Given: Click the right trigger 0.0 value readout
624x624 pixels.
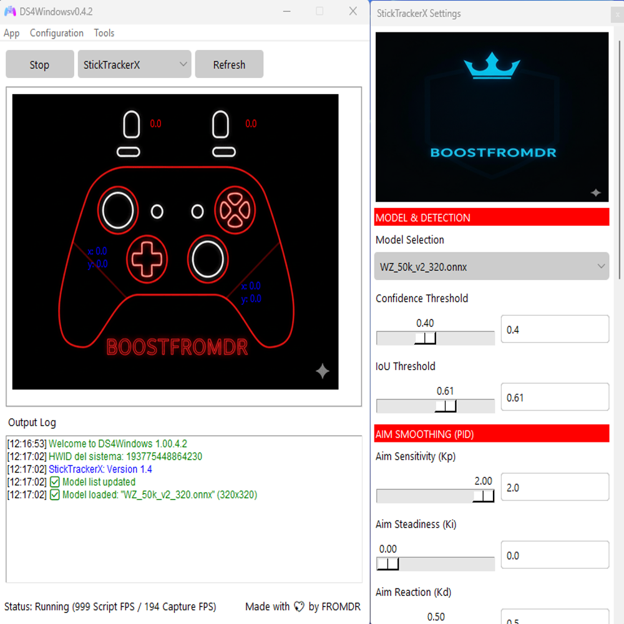Looking at the screenshot, I should coord(251,124).
